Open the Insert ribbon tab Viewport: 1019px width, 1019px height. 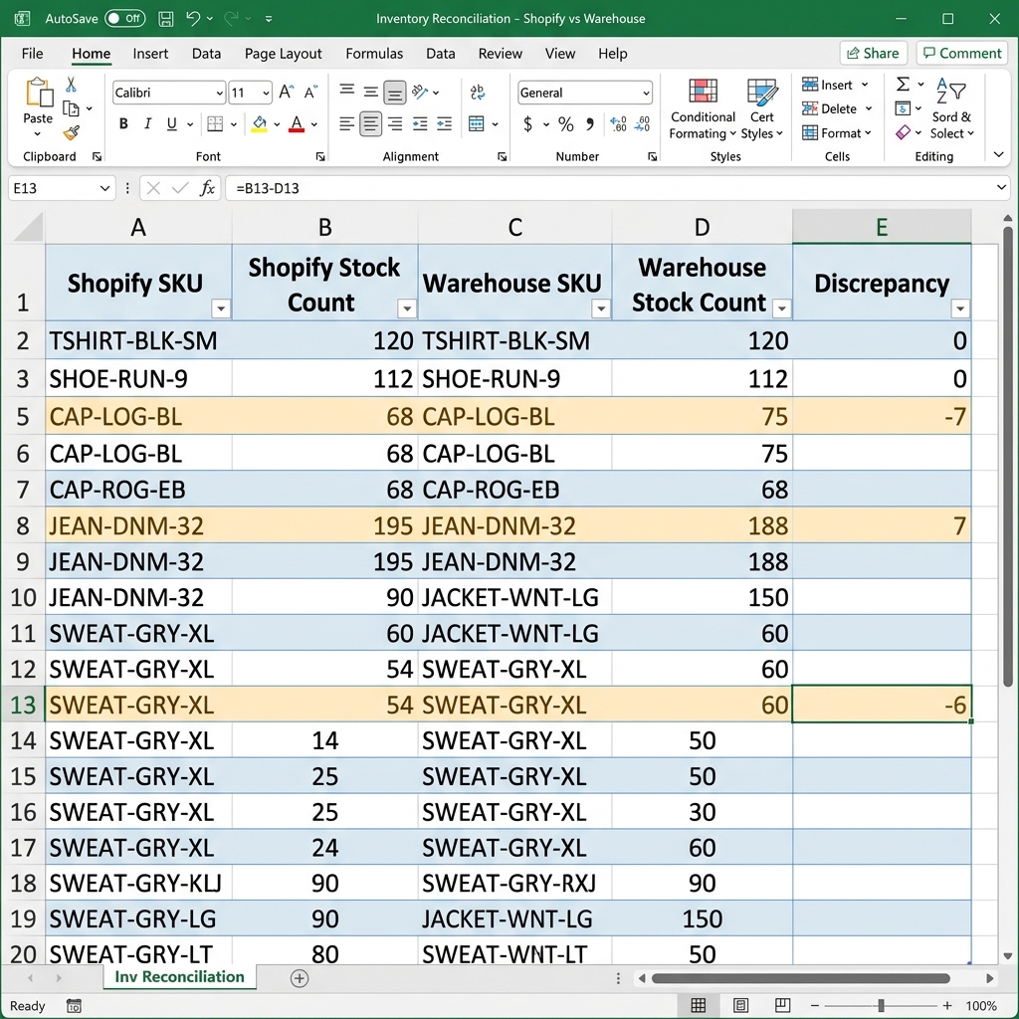pos(150,54)
